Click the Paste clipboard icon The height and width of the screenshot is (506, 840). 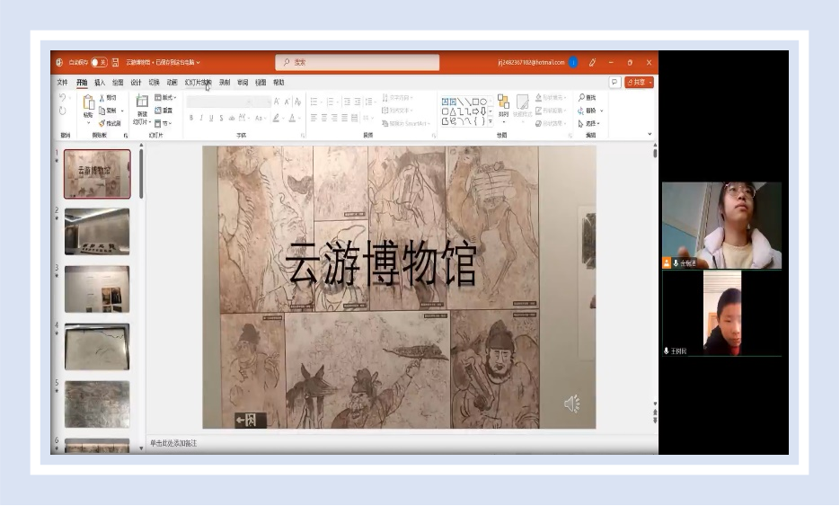point(88,103)
